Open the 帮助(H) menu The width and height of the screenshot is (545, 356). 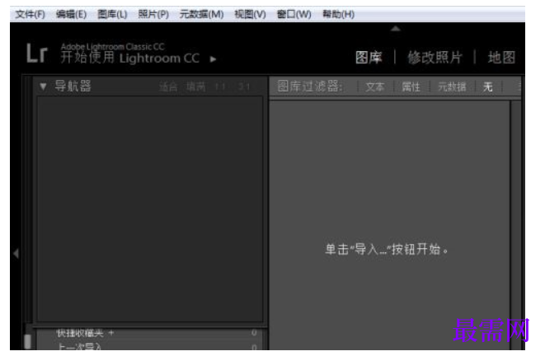[x=339, y=14]
